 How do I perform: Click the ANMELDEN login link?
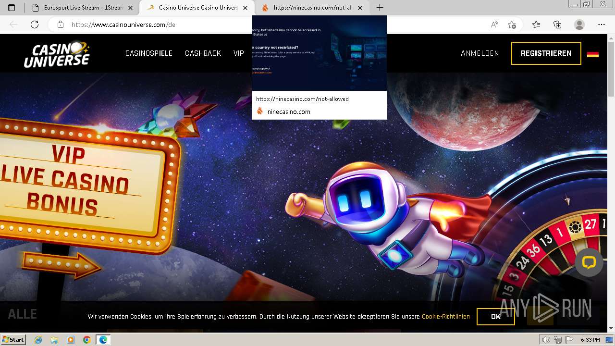(480, 53)
